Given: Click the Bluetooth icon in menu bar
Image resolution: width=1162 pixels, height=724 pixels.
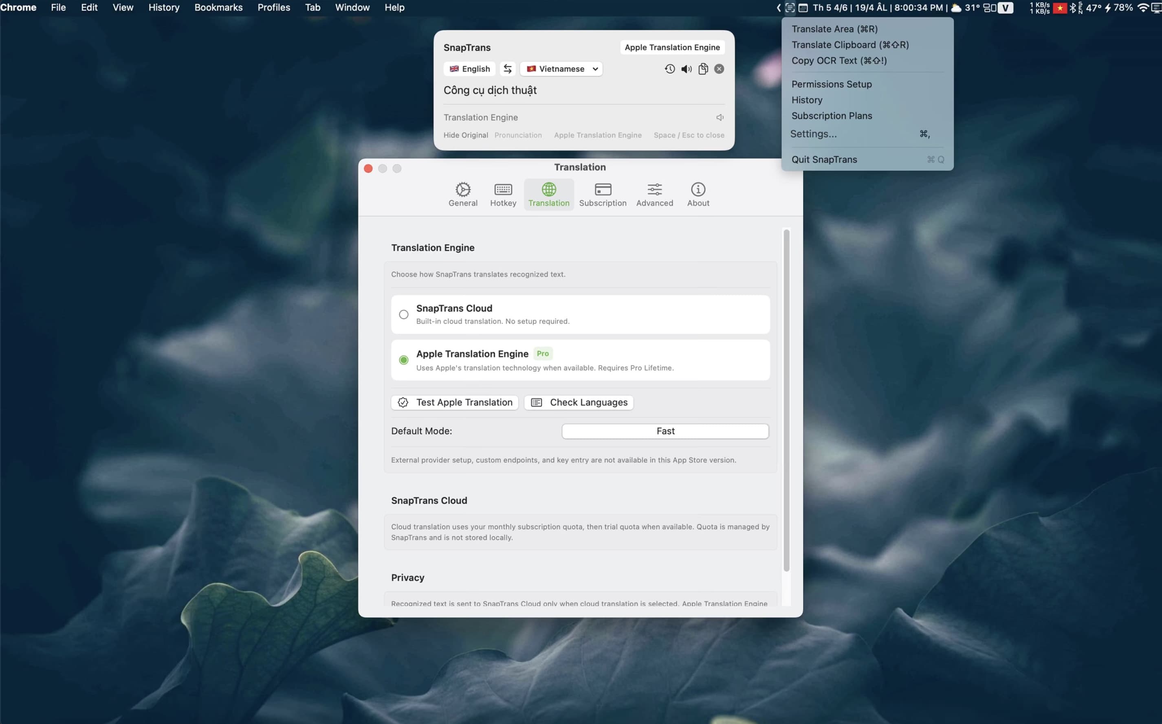Looking at the screenshot, I should coord(1072,8).
